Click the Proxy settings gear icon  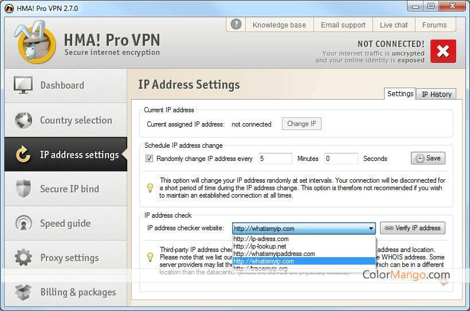point(23,257)
